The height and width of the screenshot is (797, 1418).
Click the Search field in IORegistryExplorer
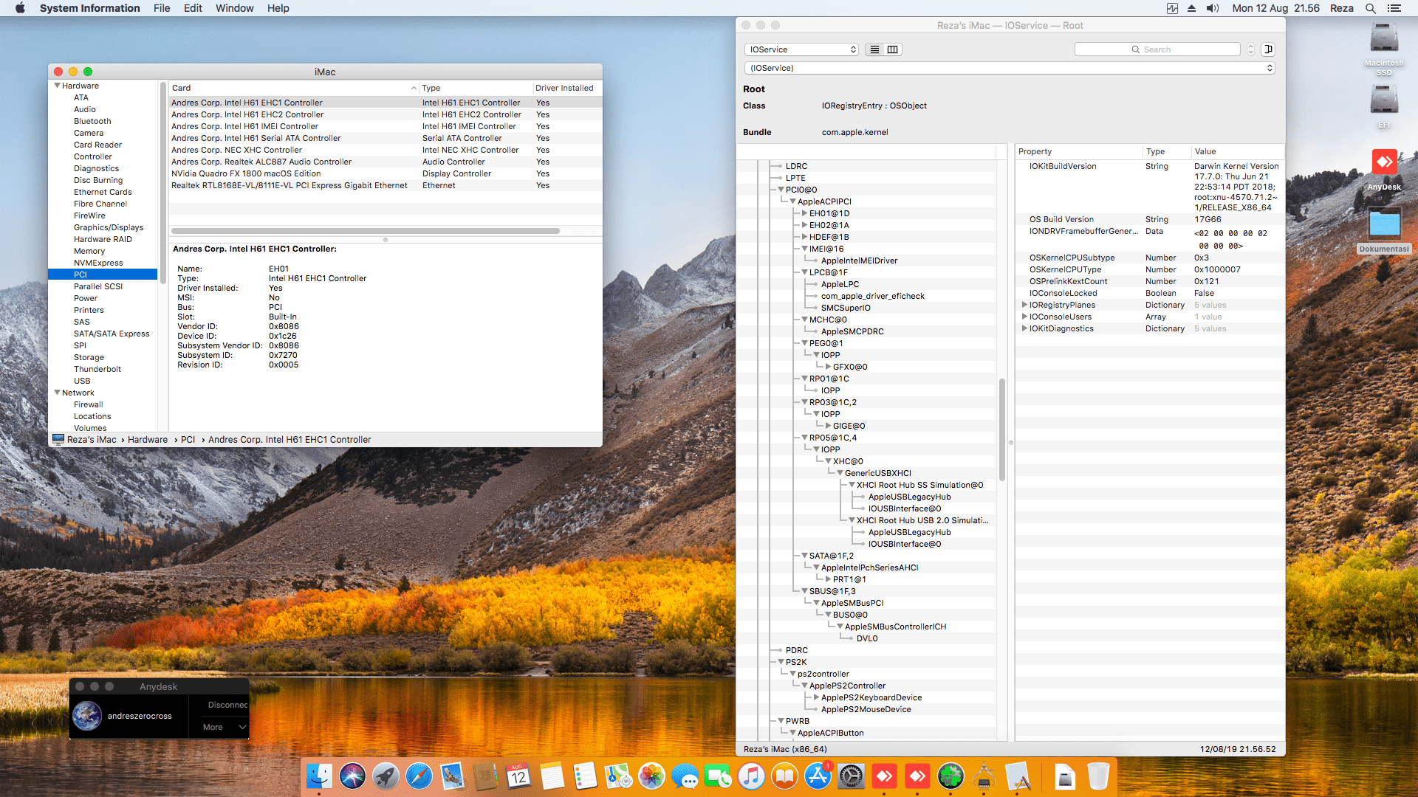pyautogui.click(x=1157, y=49)
